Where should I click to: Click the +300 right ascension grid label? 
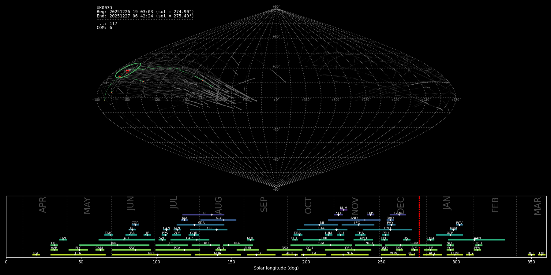335,100
